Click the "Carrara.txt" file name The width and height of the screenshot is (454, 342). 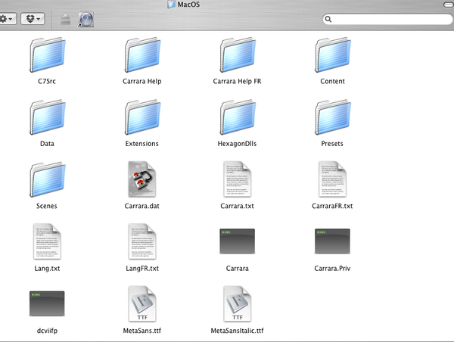click(237, 206)
